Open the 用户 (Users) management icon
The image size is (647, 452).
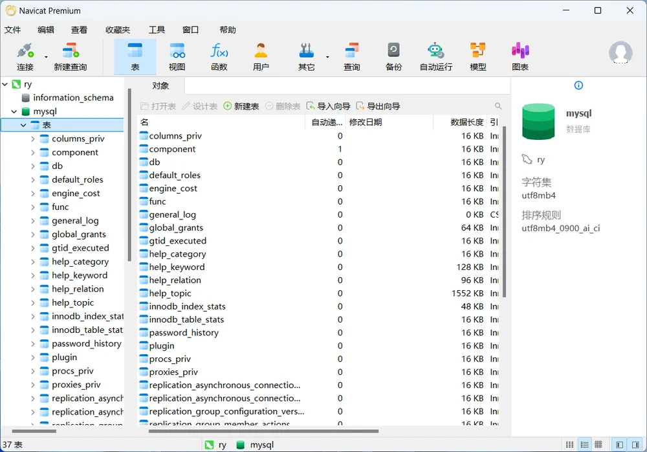point(261,55)
